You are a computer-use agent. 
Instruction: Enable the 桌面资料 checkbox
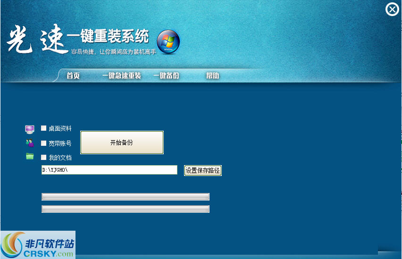click(43, 128)
